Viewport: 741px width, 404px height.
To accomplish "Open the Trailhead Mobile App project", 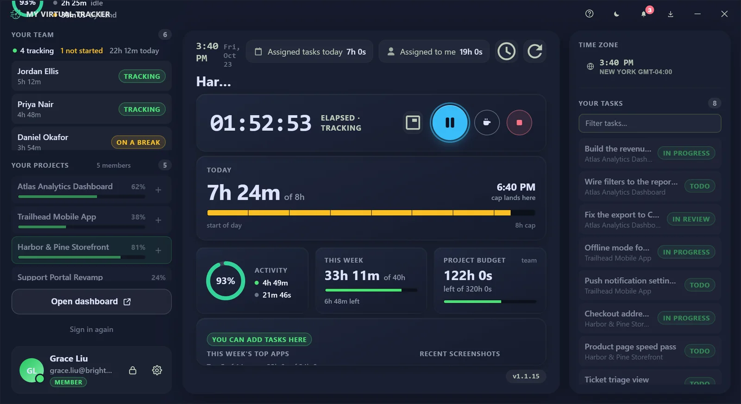I will (91, 220).
